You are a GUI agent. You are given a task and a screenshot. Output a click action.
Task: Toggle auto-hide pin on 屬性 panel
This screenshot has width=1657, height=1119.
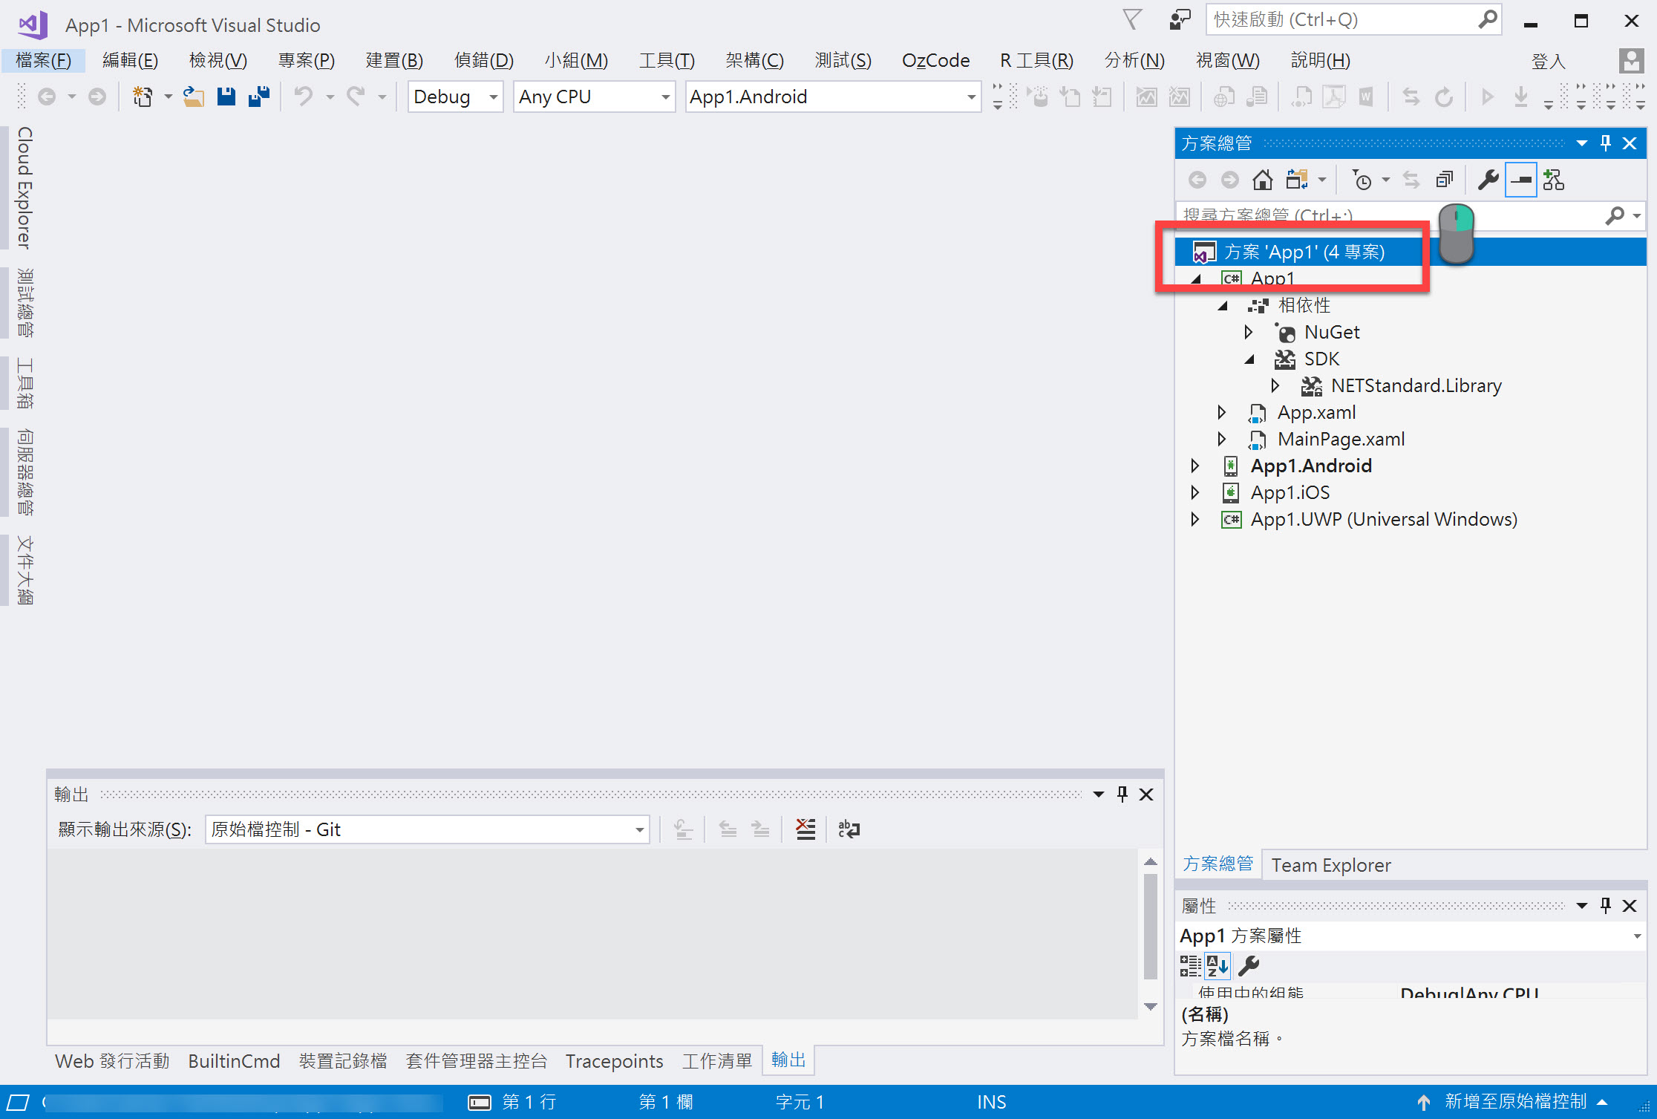pyautogui.click(x=1606, y=906)
